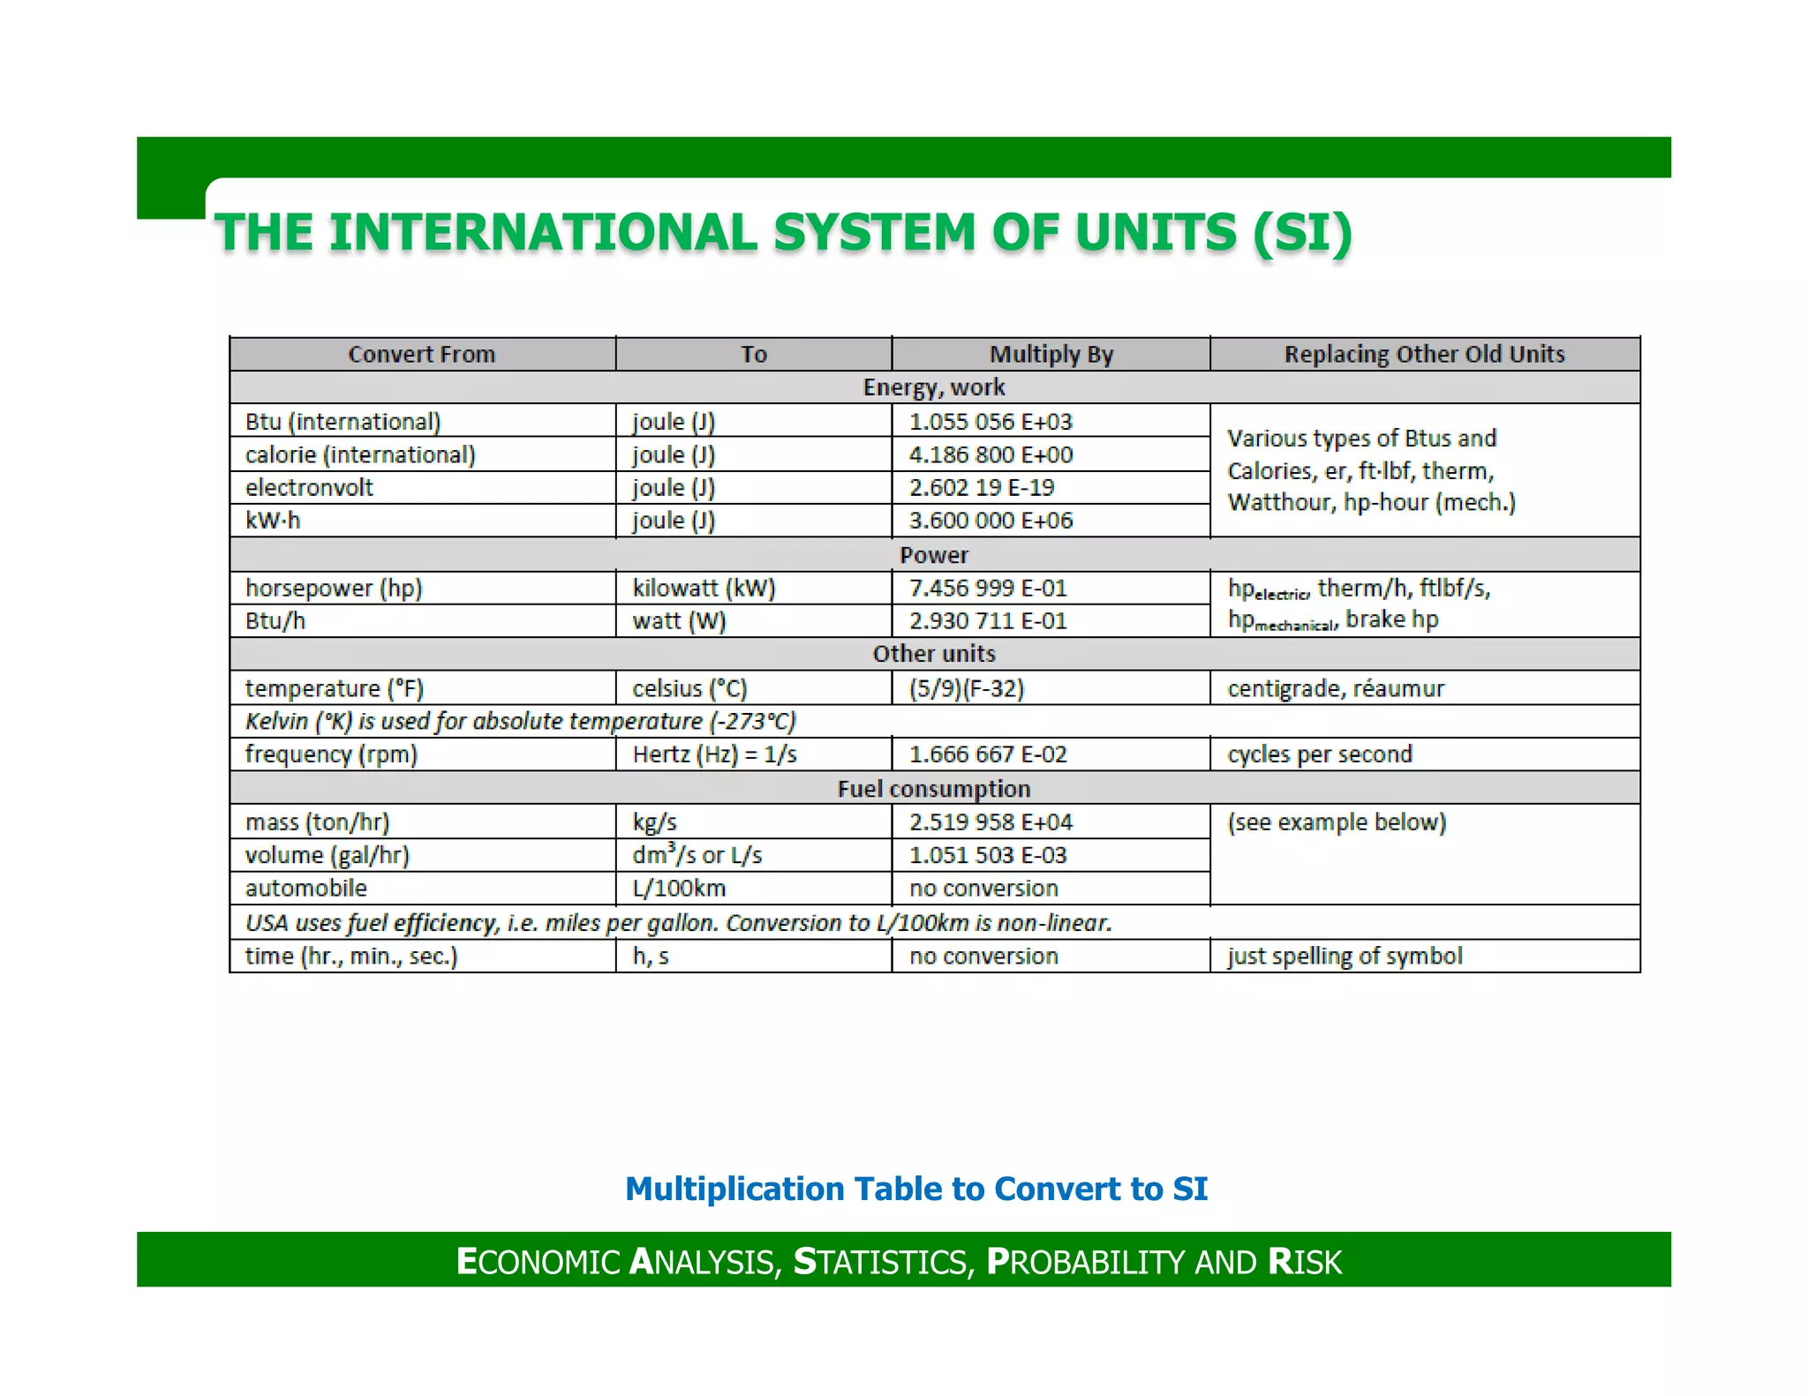The height and width of the screenshot is (1396, 1808).
Task: Select the value '1.055 056 E+03'
Action: coord(991,422)
